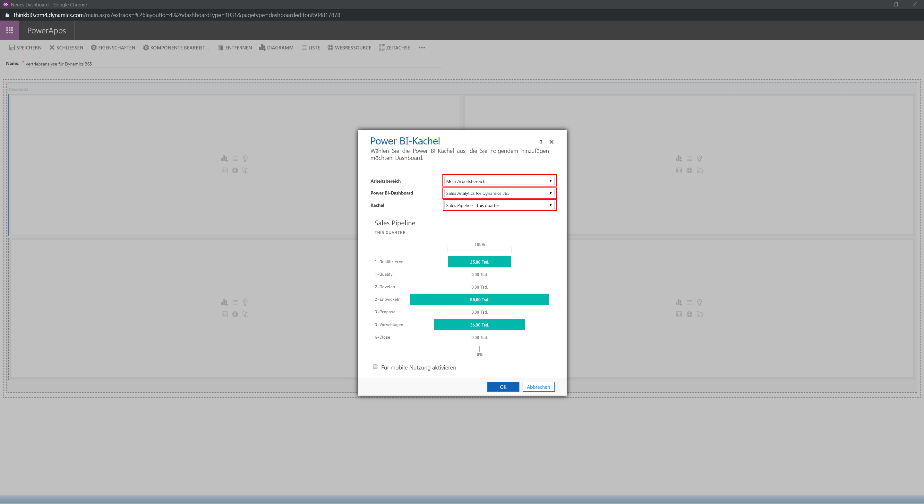Image resolution: width=924 pixels, height=504 pixels.
Task: Insert a chart in the bottom-left dashboard cell
Action: tap(225, 302)
